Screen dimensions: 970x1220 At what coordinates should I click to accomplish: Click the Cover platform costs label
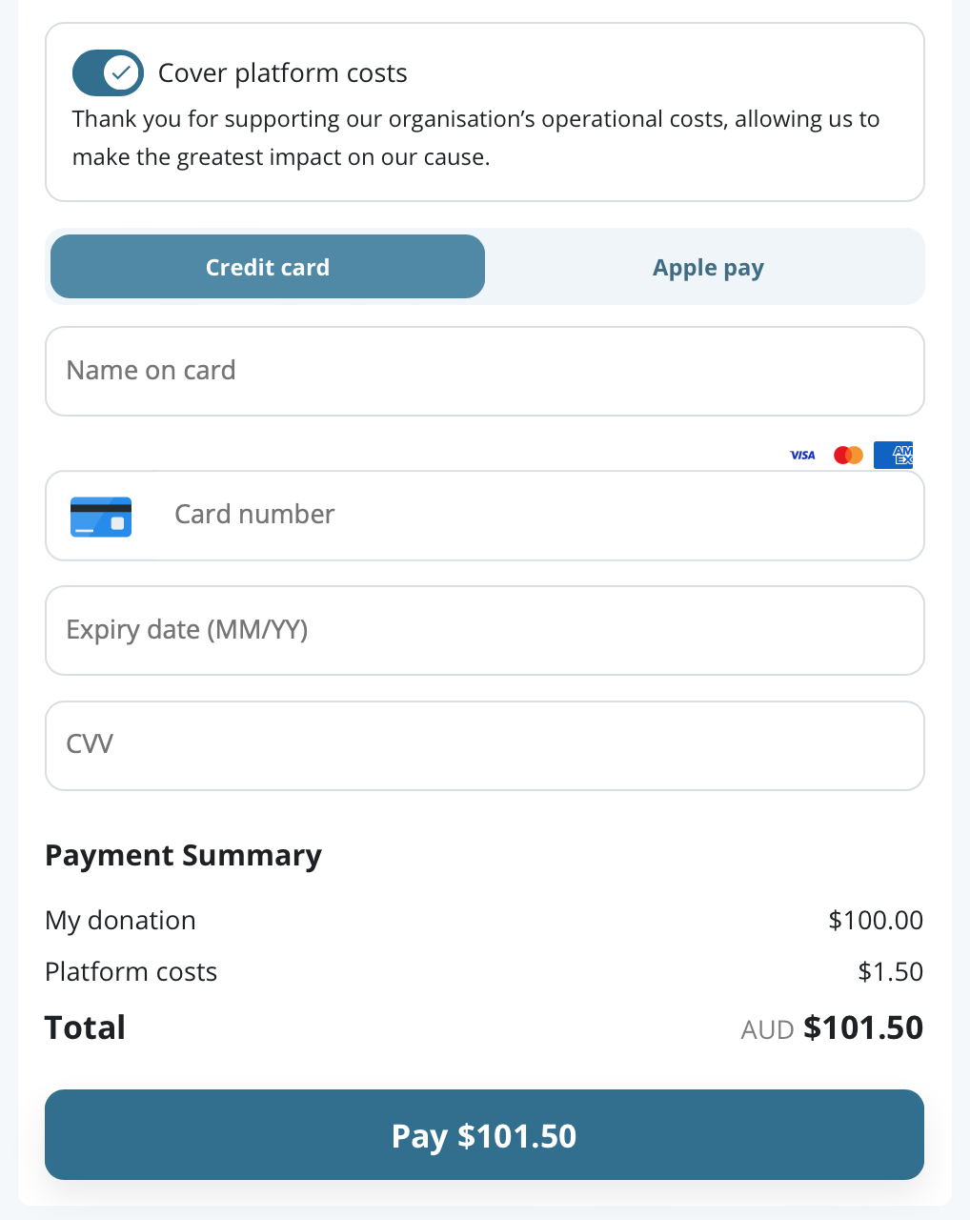(x=282, y=73)
